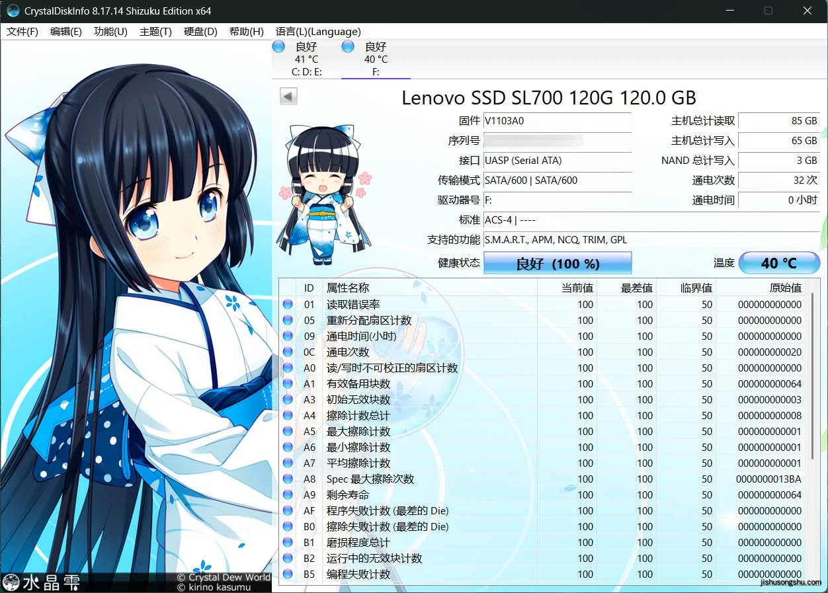Click the status orb for 平均擦除计数

pyautogui.click(x=288, y=463)
